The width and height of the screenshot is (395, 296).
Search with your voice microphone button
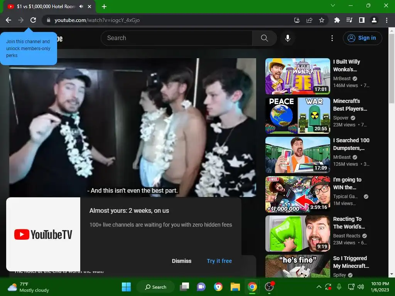click(x=287, y=38)
